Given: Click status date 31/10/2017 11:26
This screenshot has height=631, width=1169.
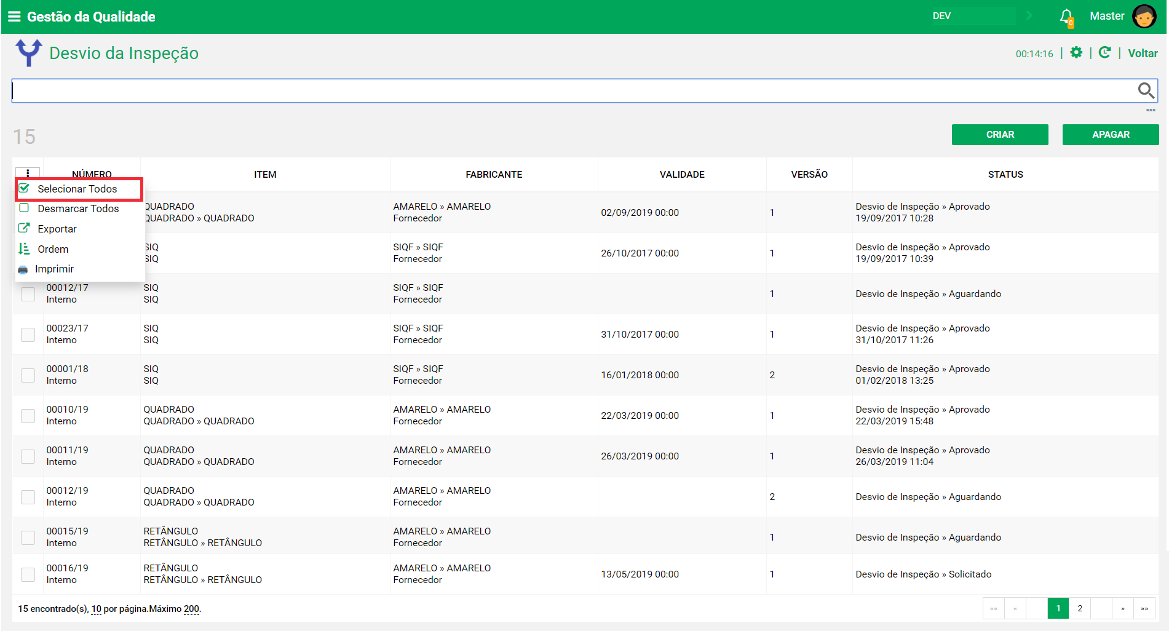Looking at the screenshot, I should (x=894, y=340).
